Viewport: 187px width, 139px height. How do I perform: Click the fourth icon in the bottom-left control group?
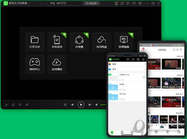pyautogui.click(x=27, y=105)
